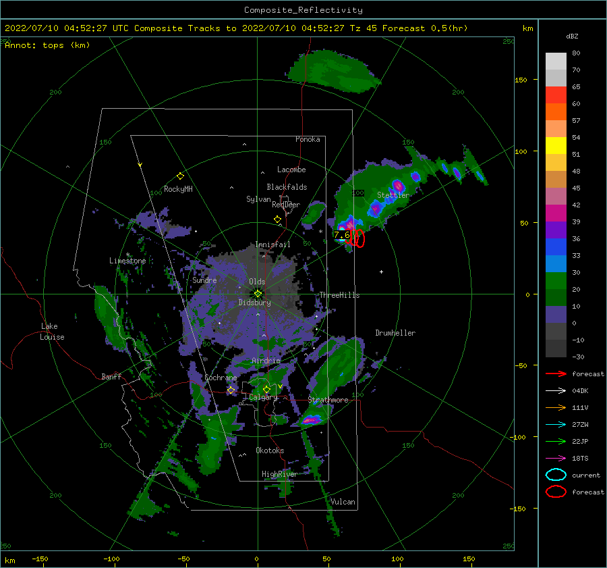Viewport: 607px width, 568px height.
Task: Click the Banff label
Action: click(111, 376)
